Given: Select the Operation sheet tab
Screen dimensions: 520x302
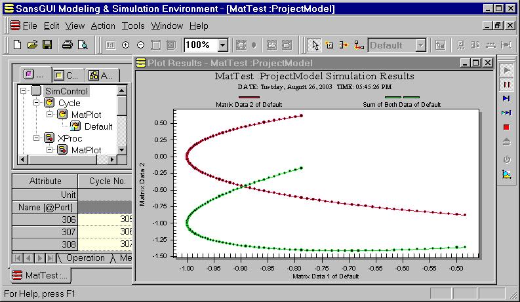Looking at the screenshot, I should click(x=85, y=258).
